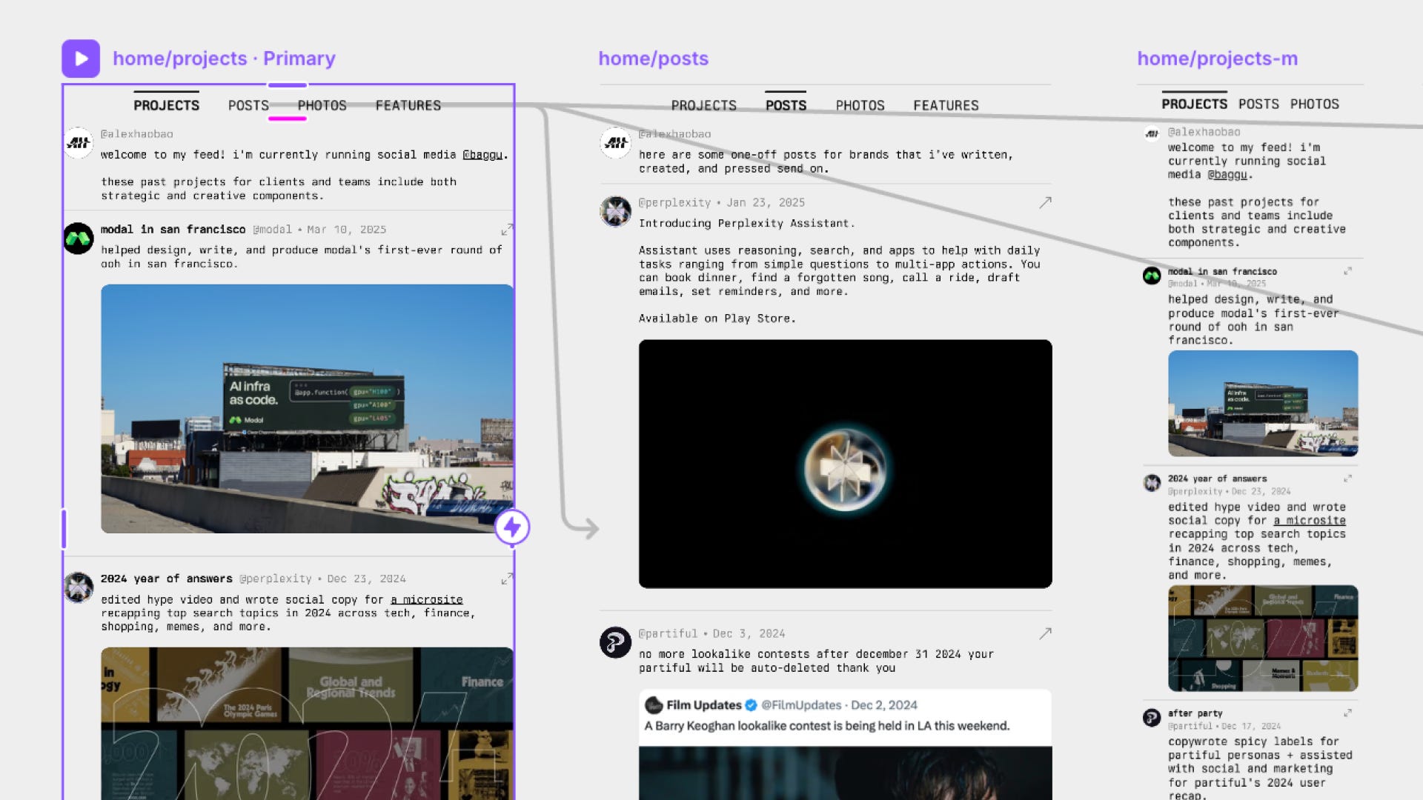Click modal green avatar in home/projects frame
The width and height of the screenshot is (1423, 800).
[79, 239]
